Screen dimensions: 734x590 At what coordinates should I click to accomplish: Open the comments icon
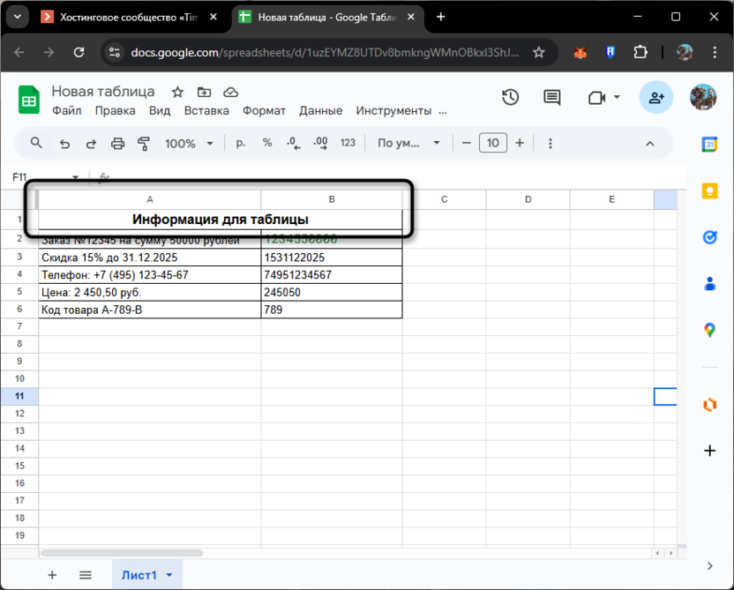pyautogui.click(x=552, y=97)
